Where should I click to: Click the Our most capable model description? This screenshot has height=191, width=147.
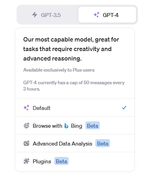click(x=71, y=49)
